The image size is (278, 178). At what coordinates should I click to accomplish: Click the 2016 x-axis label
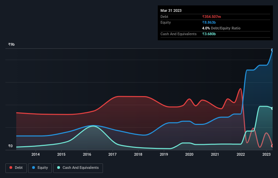[87, 154]
